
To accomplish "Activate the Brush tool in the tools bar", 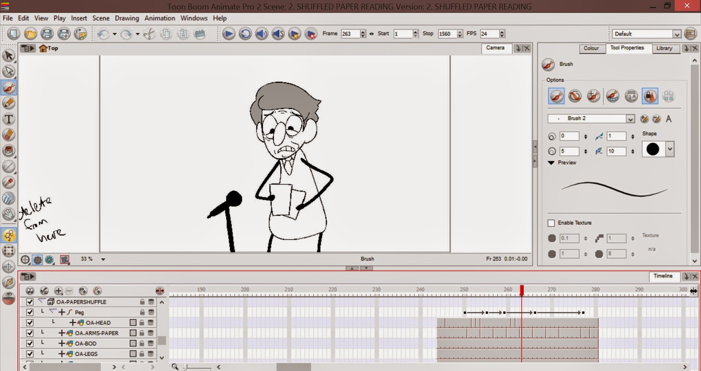I will [9, 87].
